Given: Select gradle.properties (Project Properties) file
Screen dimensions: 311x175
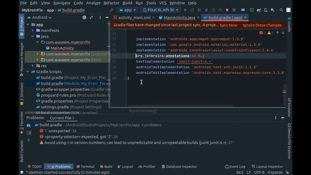Looking at the screenshot, I should (x=72, y=101).
